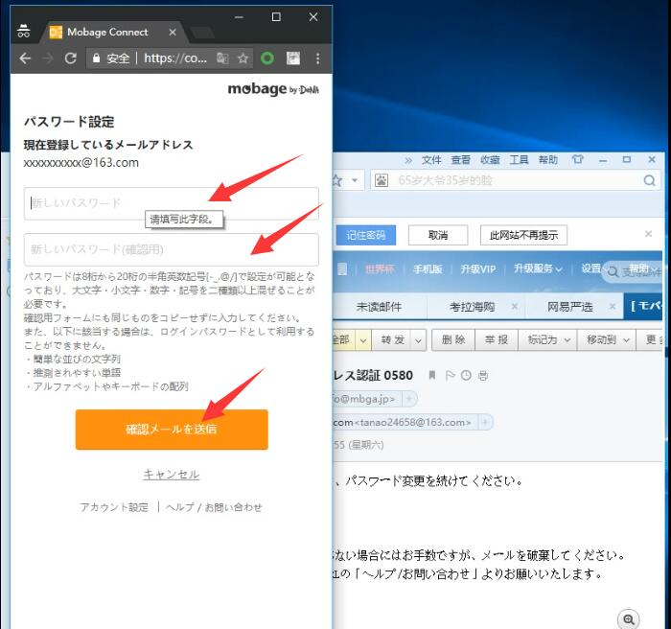This screenshot has height=629, width=671.
Task: Expand the 全部 reply dropdown arrow
Action: point(363,340)
